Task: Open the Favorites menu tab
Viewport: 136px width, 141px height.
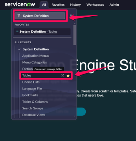Action: [x=58, y=5]
